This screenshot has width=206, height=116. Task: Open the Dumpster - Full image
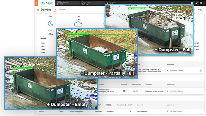tap(149, 30)
